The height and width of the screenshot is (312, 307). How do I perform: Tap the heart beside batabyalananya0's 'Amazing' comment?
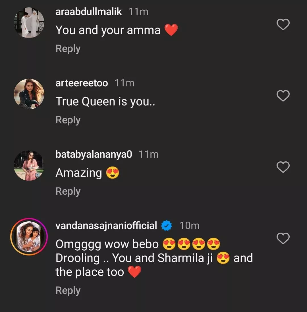283,167
